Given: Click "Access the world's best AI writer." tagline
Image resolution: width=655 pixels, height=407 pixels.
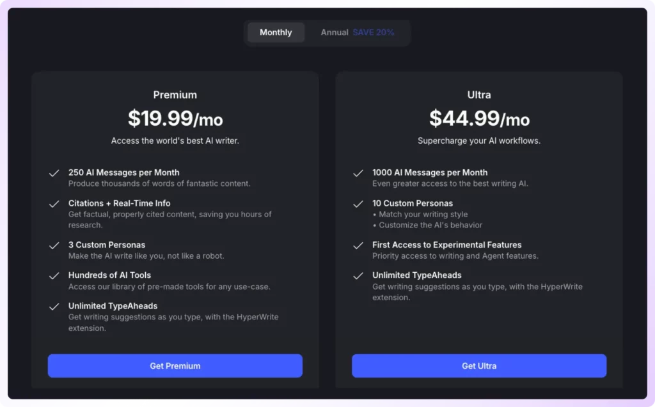Looking at the screenshot, I should [175, 141].
